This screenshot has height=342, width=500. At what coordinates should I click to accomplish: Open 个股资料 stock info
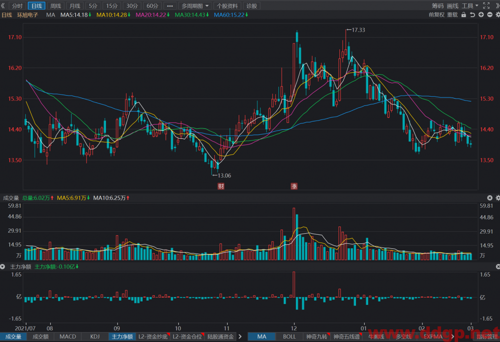228,6
